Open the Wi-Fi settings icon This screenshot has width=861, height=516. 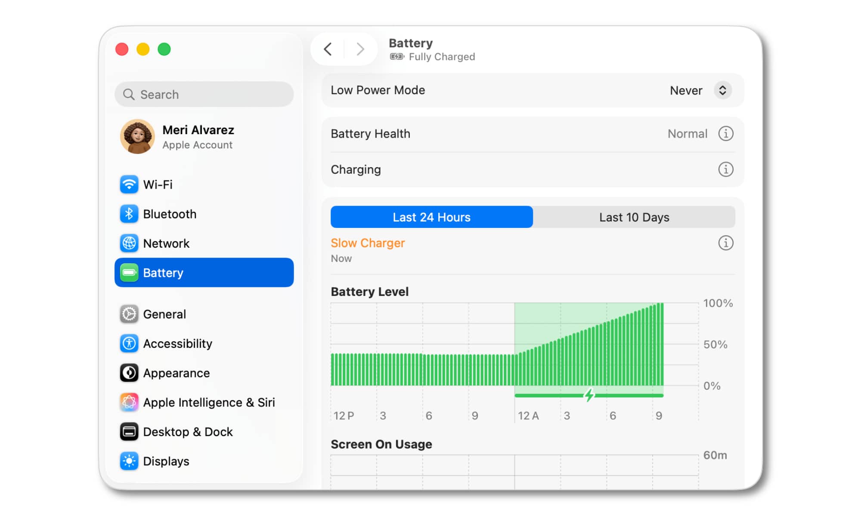coord(129,184)
